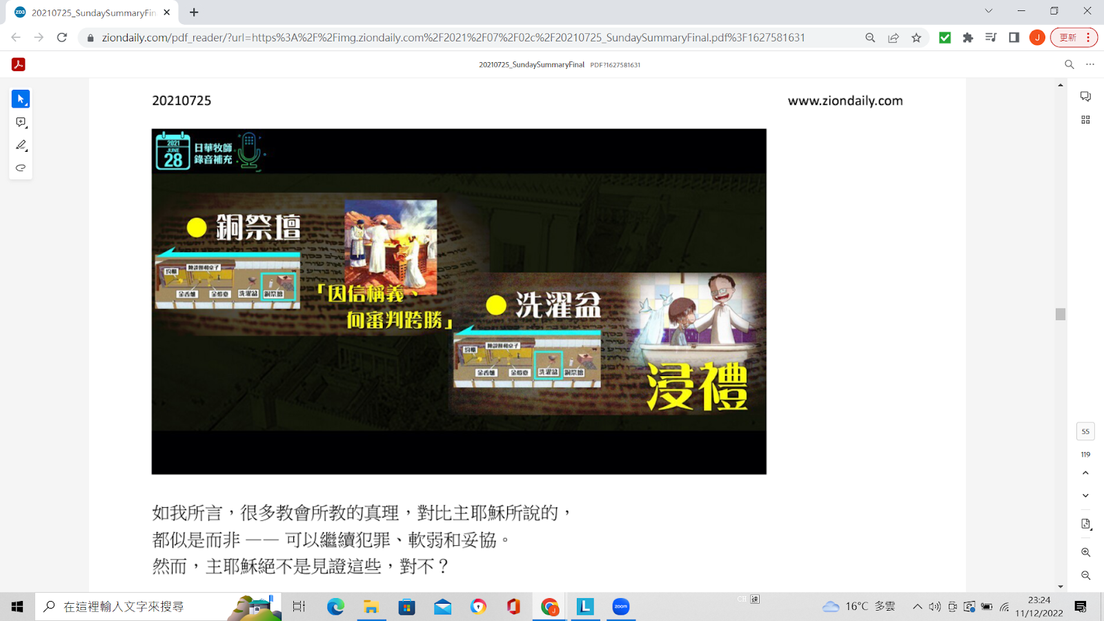
Task: Open the battery status tray icon
Action: click(x=987, y=607)
